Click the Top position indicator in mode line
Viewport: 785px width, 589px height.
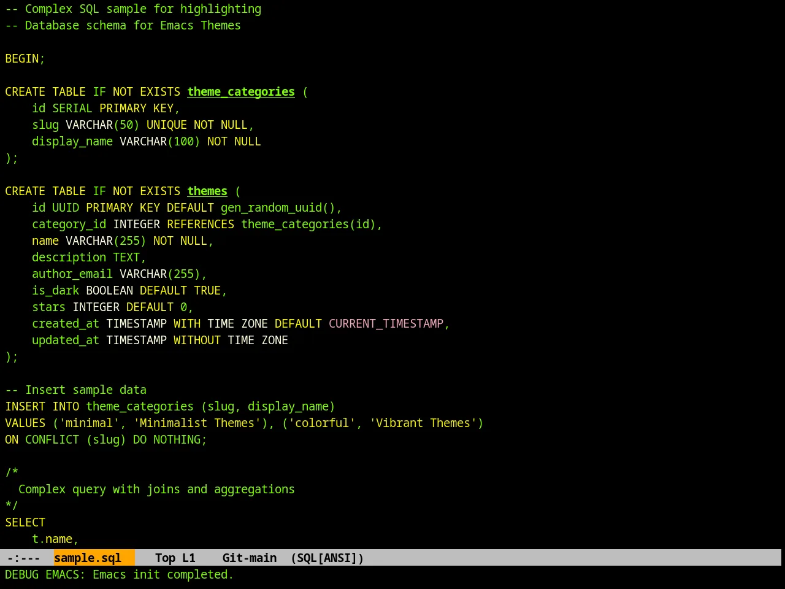pos(165,558)
